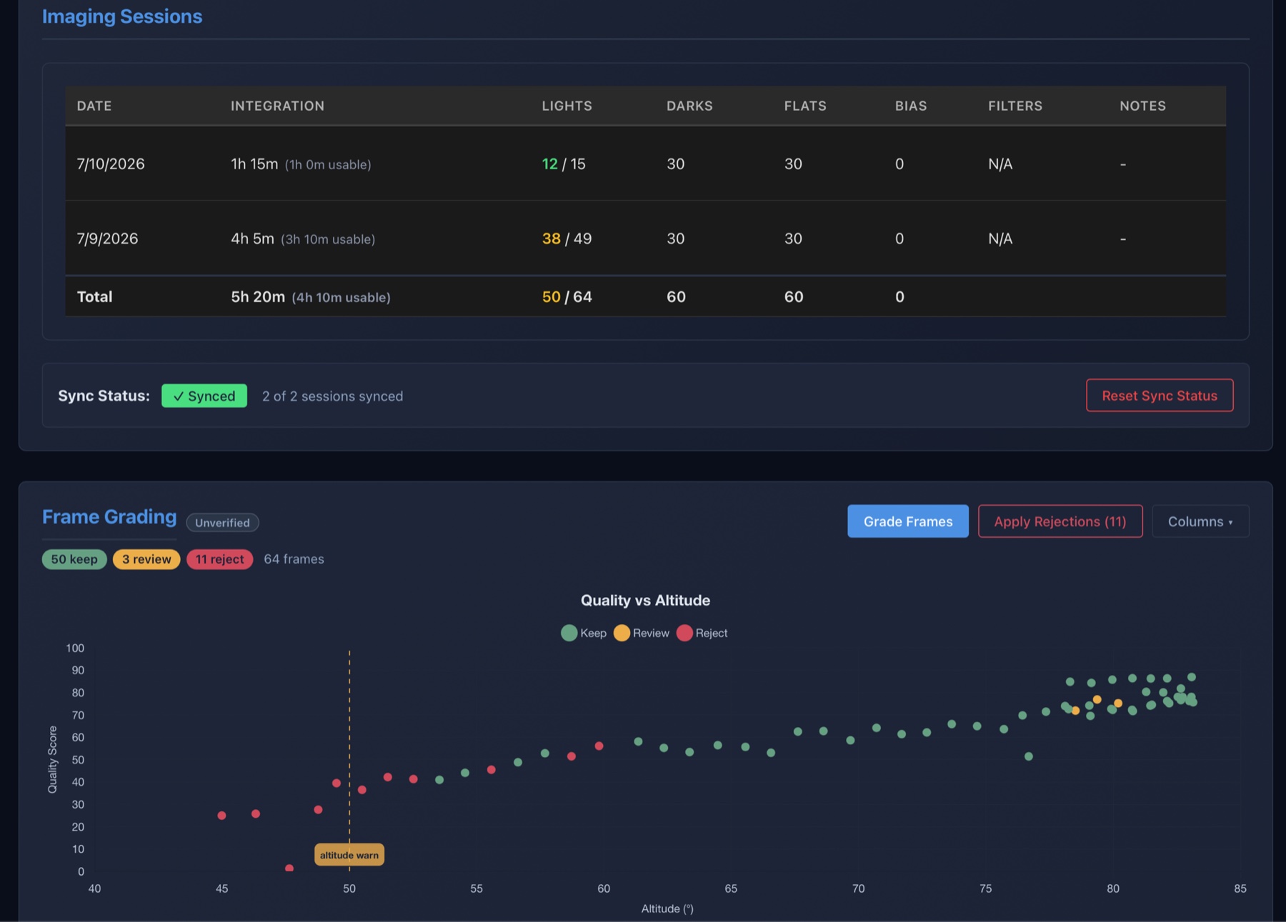Click the Integration column header
Image resolution: width=1286 pixels, height=922 pixels.
point(277,106)
